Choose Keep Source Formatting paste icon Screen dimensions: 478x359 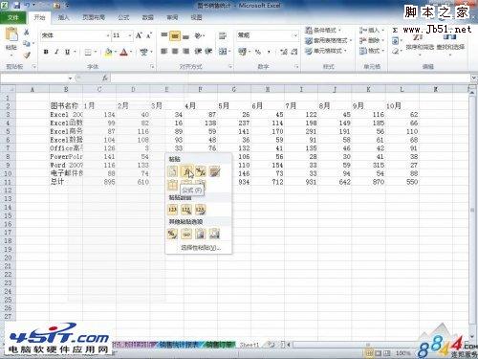214,171
